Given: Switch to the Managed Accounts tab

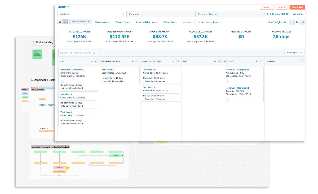Looking at the screenshot, I should point(230,14).
